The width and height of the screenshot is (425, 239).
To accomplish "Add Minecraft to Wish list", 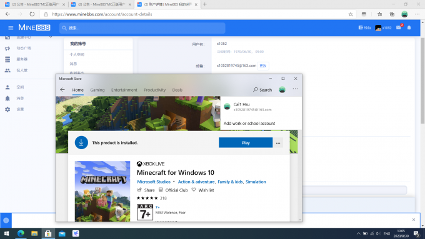I will click(202, 190).
